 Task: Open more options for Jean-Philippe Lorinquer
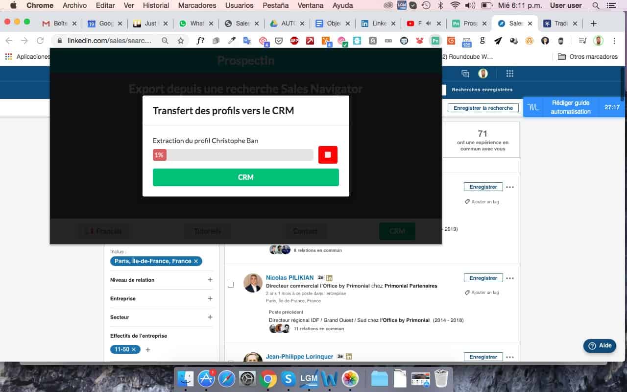point(510,357)
